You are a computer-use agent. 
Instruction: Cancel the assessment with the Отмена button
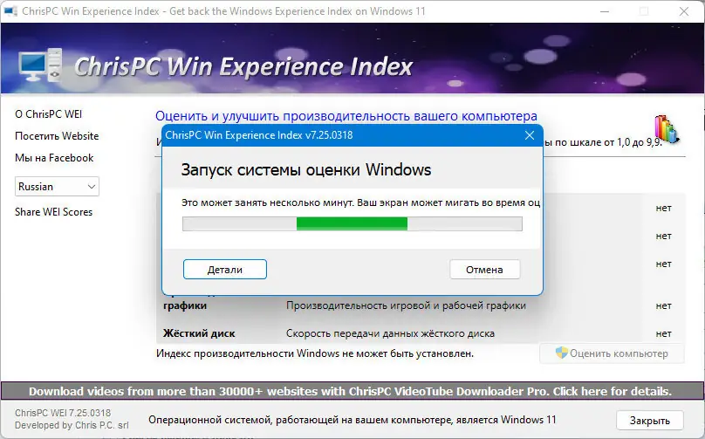click(x=485, y=270)
